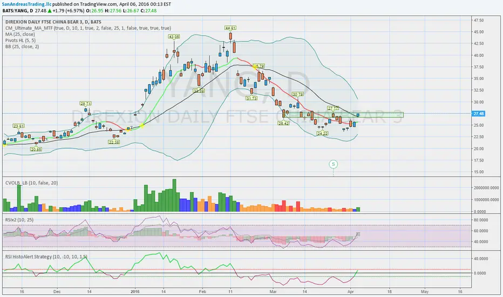Click the 24.22 pivot low label
Image resolution: width=503 pixels, height=297 pixels.
[322, 133]
